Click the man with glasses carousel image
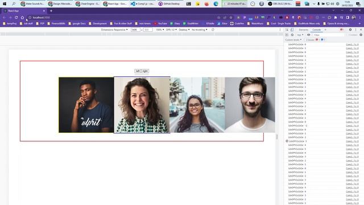 click(x=250, y=105)
